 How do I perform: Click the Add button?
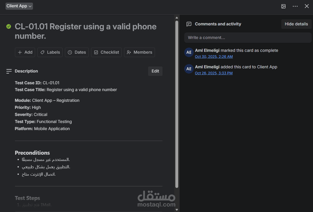click(x=25, y=52)
